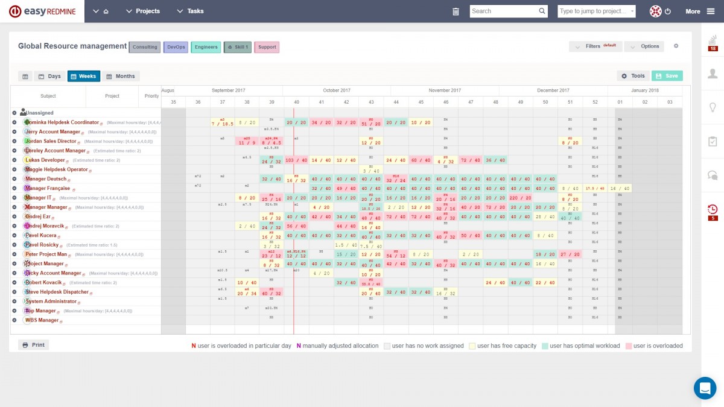Open the chat bubbles sidebar icon
724x407 pixels.
pyautogui.click(x=713, y=175)
